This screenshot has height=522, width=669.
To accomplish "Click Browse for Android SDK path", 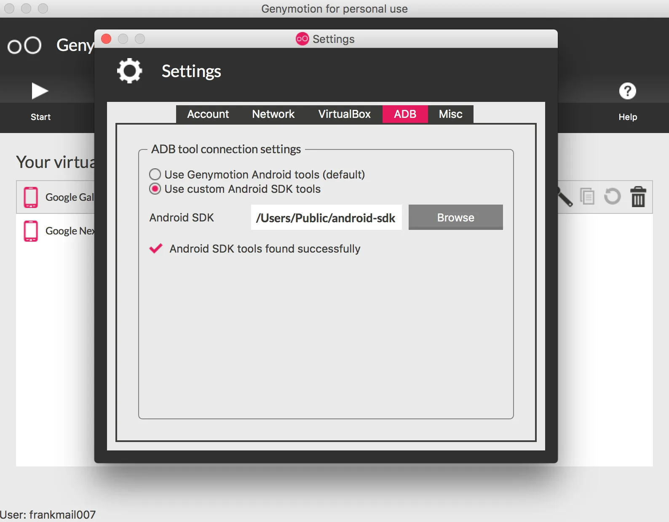I will [x=456, y=217].
